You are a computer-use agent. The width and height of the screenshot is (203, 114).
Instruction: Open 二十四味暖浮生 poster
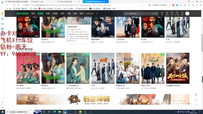[78, 68]
